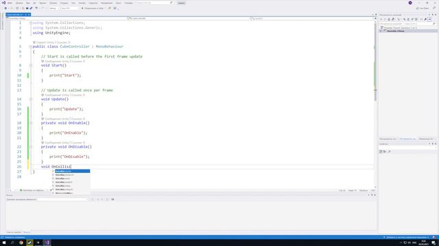This screenshot has height=246, width=439.
Task: Open the Assembly-CSharp project navigation dropdown
Action: point(67,18)
